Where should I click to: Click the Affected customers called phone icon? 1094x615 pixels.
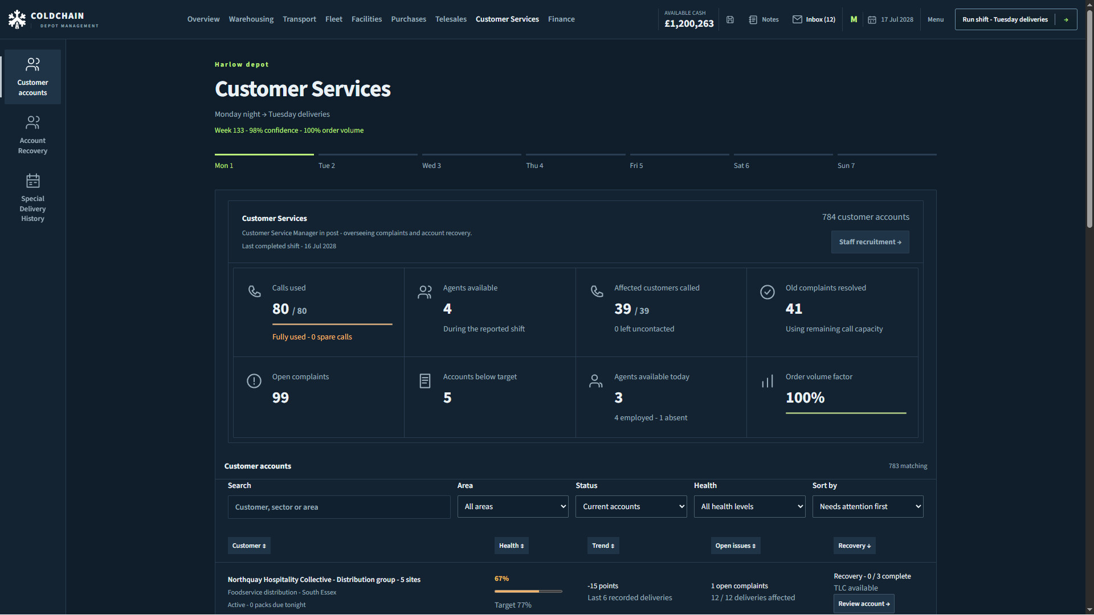click(597, 292)
